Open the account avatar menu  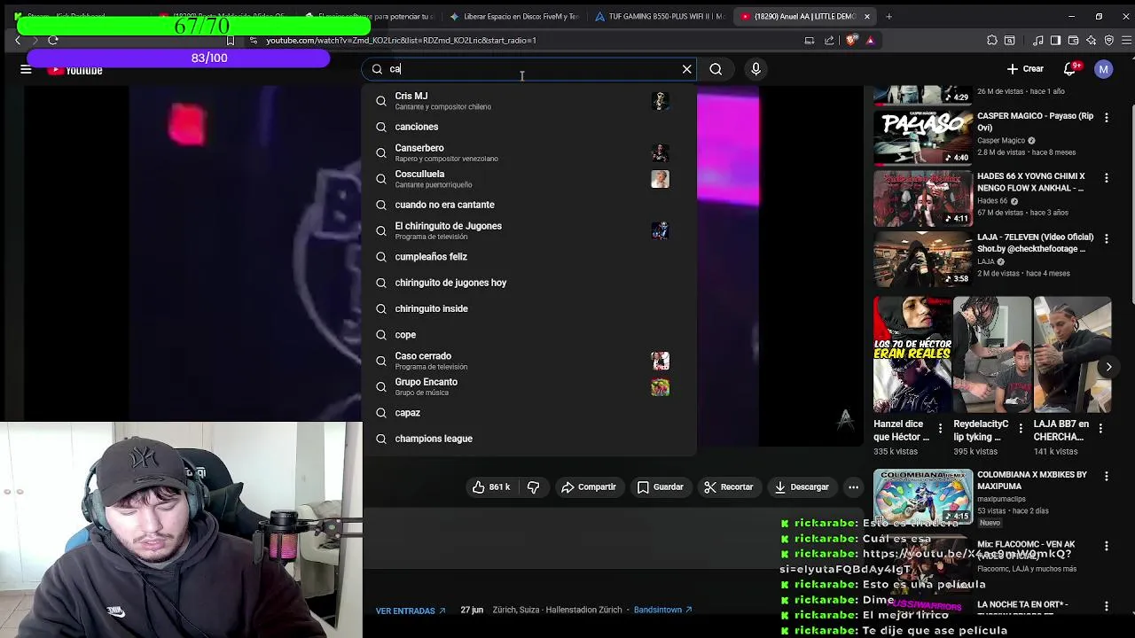tap(1103, 69)
